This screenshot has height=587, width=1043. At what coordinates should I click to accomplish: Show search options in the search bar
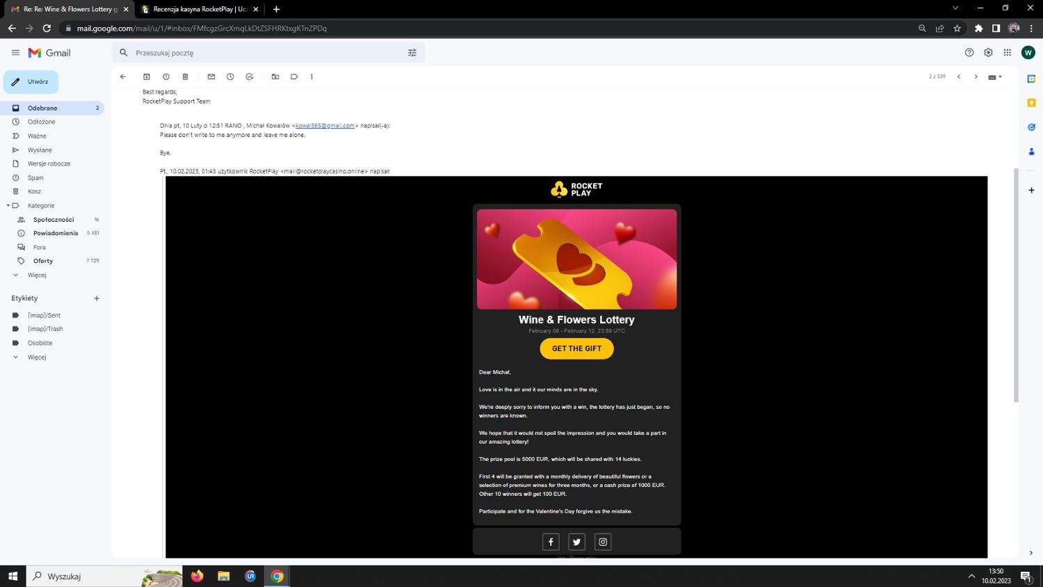click(412, 53)
